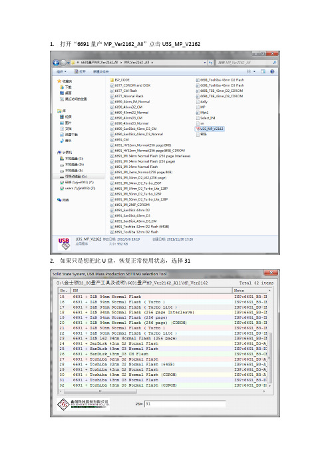The image size is (330, 468).
Task: Toggle the preview pane icon in toolbar
Action: pos(263,71)
